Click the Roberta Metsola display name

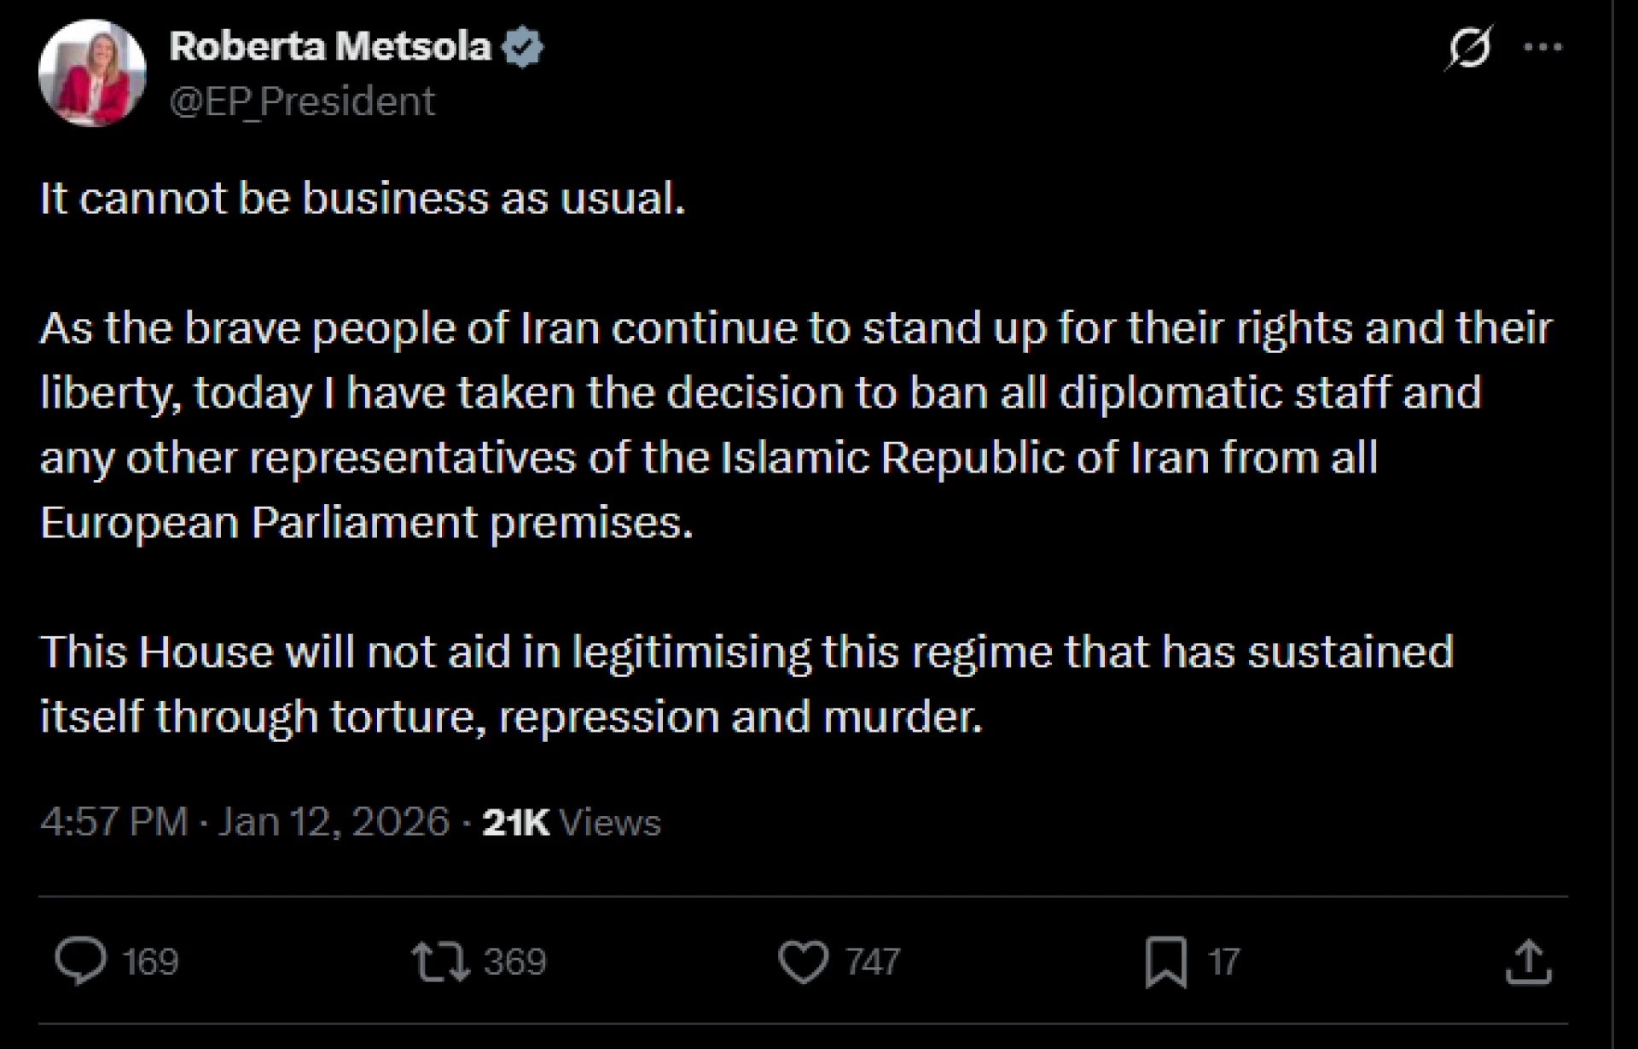click(330, 46)
